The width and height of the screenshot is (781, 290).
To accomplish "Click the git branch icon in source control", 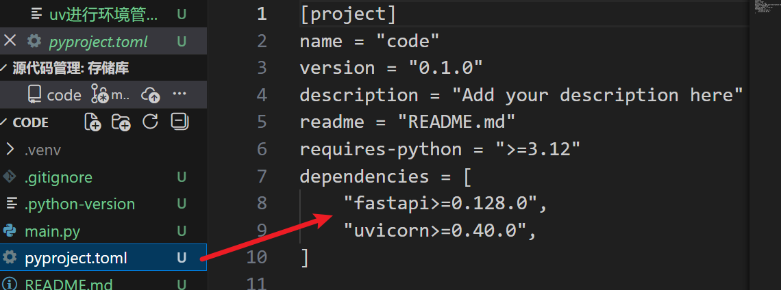I will [x=100, y=95].
